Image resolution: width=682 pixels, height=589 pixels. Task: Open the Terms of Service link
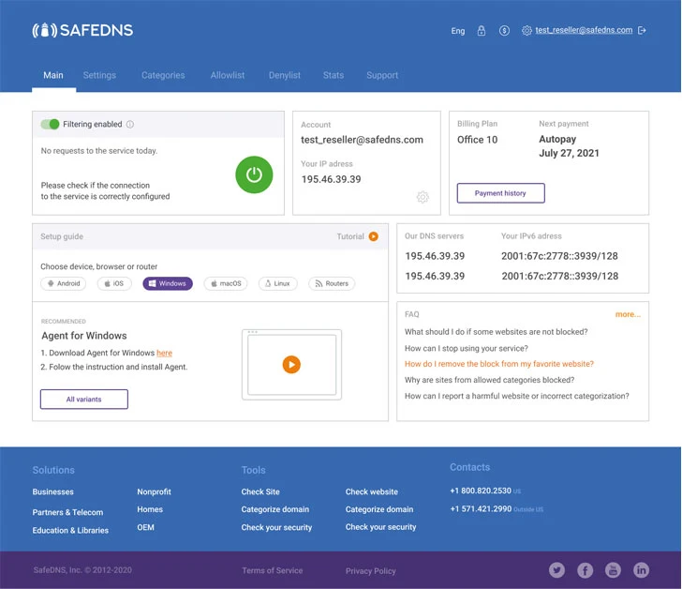tap(273, 571)
